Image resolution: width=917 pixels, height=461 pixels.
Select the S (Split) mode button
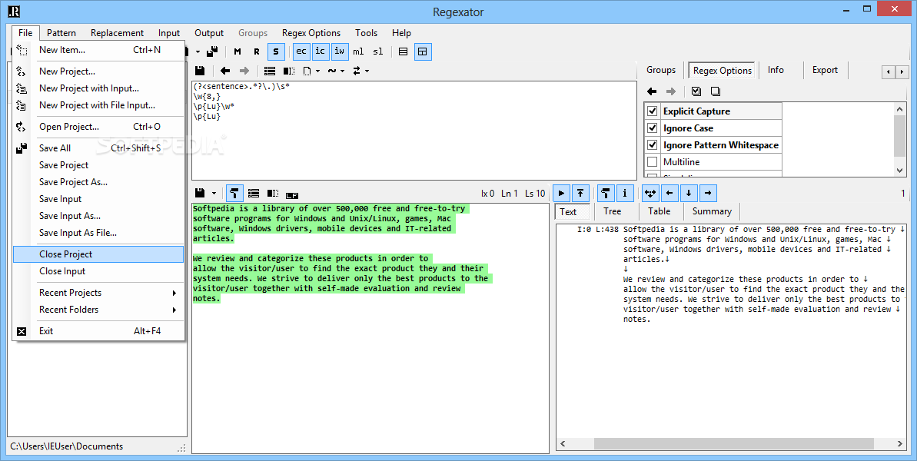(276, 51)
